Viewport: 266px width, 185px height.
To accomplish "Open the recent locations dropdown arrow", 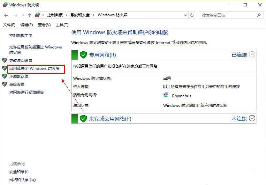I will click(x=23, y=15).
